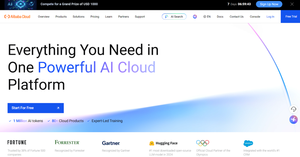This screenshot has width=300, height=157.
Task: Open the AI assistant icon in navbar
Action: pyautogui.click(x=195, y=17)
